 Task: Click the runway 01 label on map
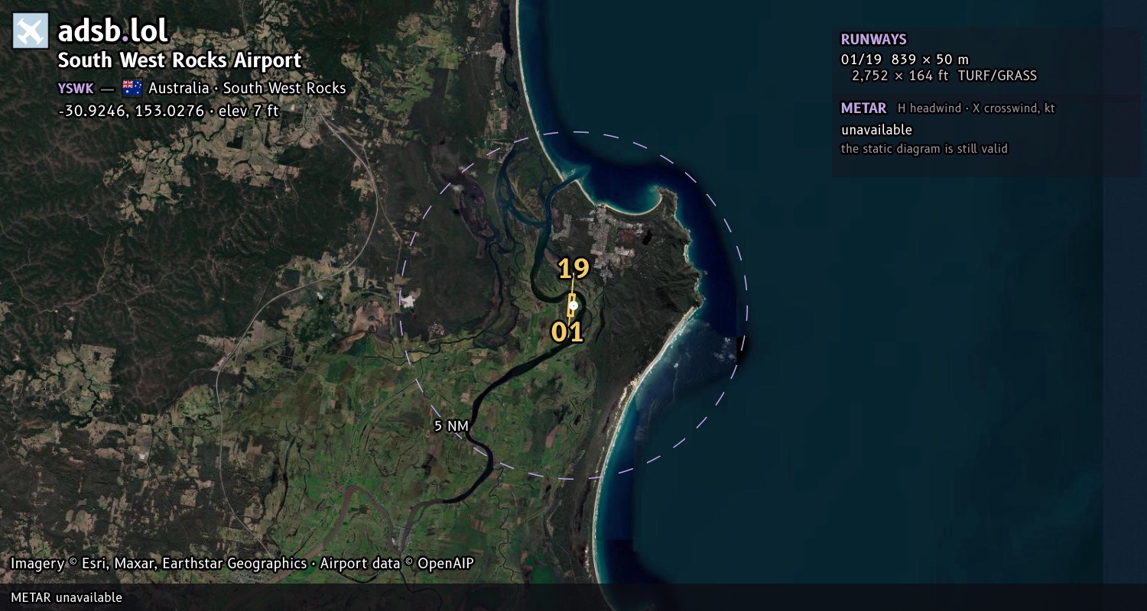click(567, 332)
